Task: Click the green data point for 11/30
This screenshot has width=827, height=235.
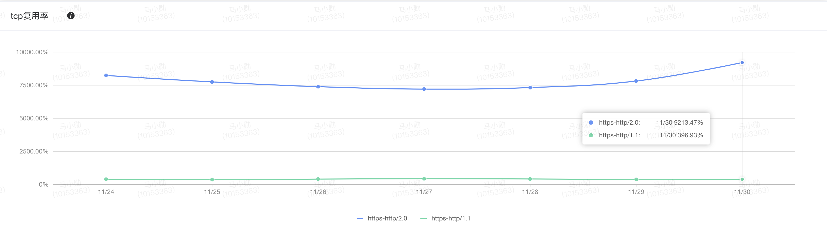Action: point(742,179)
